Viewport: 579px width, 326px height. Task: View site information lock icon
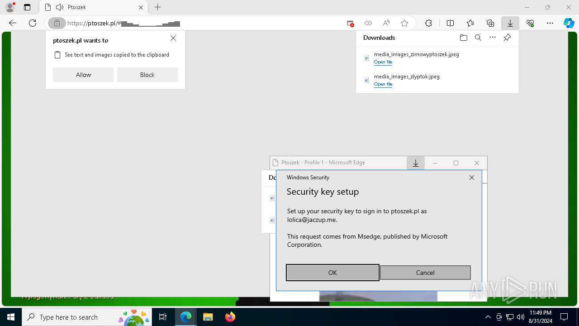(57, 23)
